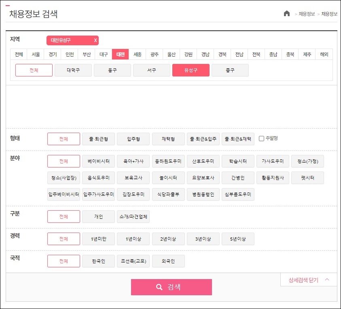
Task: Select 전체 in the 경력 row
Action: coord(64,239)
